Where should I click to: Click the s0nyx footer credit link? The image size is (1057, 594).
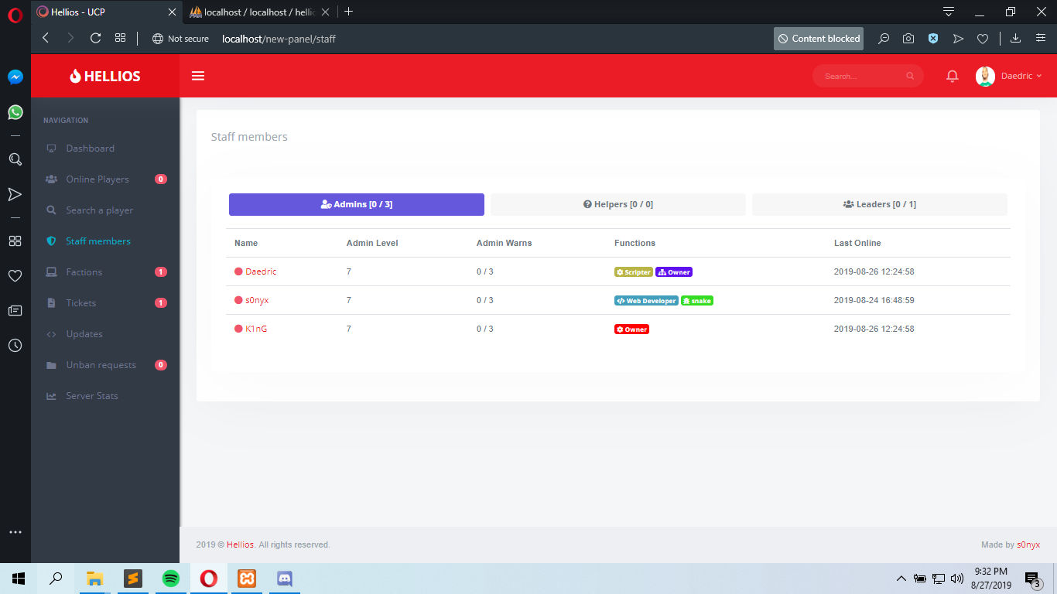1028,544
